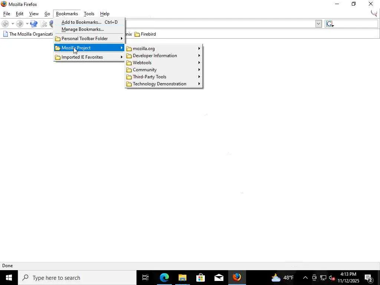Click the Back navigation arrow button
380x285 pixels.
click(x=5, y=24)
